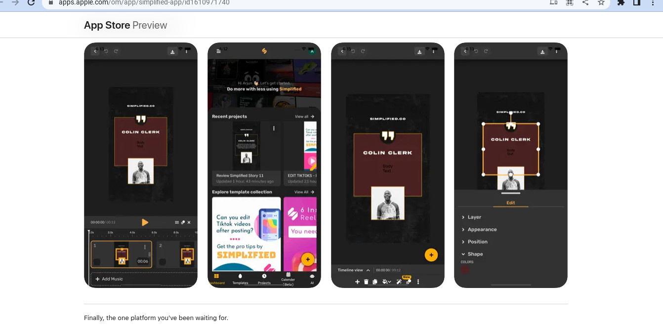
Task: Open the Review Simplified Story 11 project
Action: pyautogui.click(x=246, y=153)
